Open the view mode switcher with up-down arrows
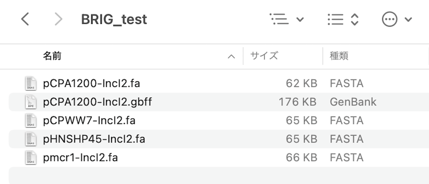The image size is (429, 184). 343,19
